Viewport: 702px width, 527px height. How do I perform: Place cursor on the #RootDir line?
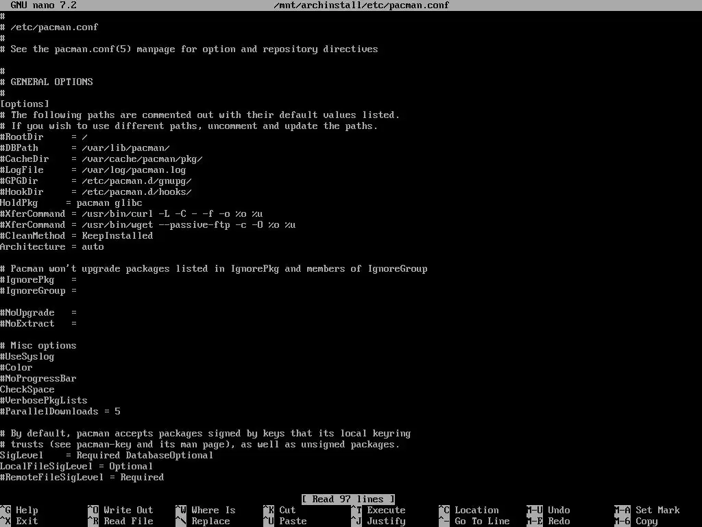tap(44, 137)
